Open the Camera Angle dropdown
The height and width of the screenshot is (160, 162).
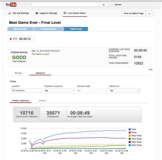click(x=92, y=91)
